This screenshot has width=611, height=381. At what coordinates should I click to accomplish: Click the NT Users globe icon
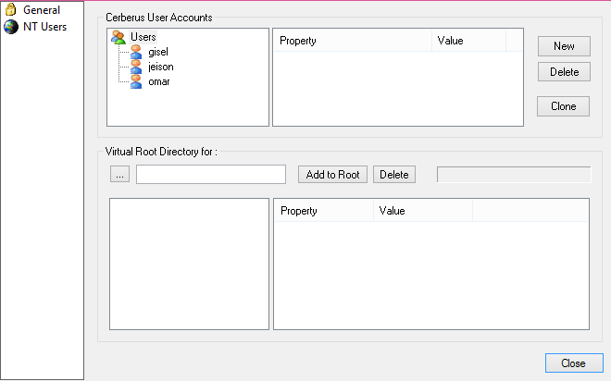pyautogui.click(x=11, y=27)
